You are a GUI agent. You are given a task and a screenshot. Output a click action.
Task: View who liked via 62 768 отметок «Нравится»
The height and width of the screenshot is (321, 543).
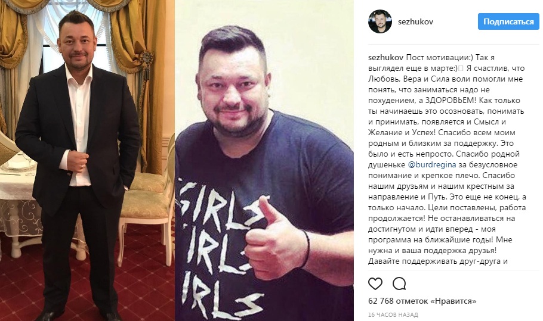click(x=422, y=301)
